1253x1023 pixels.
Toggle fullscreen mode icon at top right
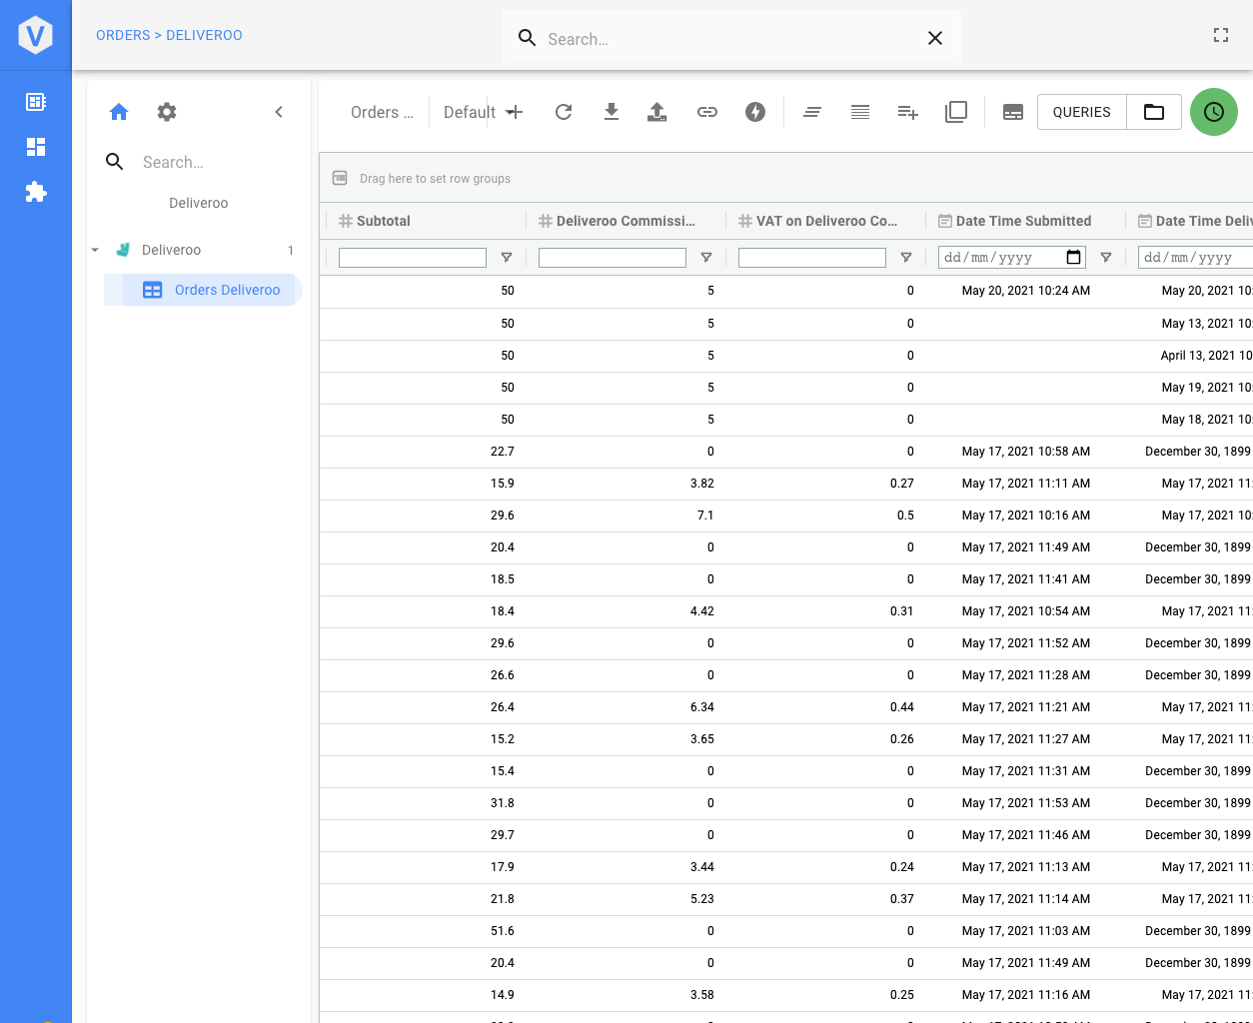click(x=1221, y=35)
